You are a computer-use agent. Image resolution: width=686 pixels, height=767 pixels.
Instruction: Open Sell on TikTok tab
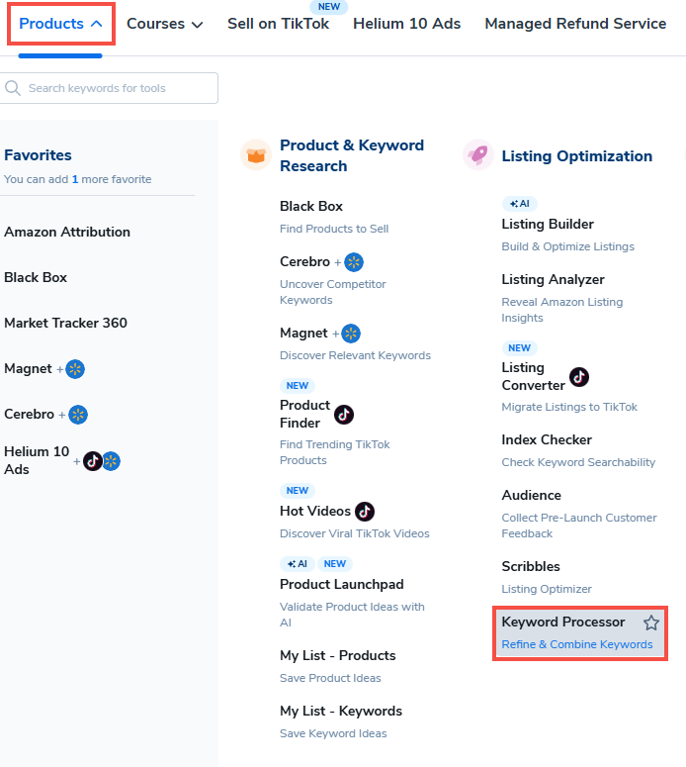pos(278,24)
